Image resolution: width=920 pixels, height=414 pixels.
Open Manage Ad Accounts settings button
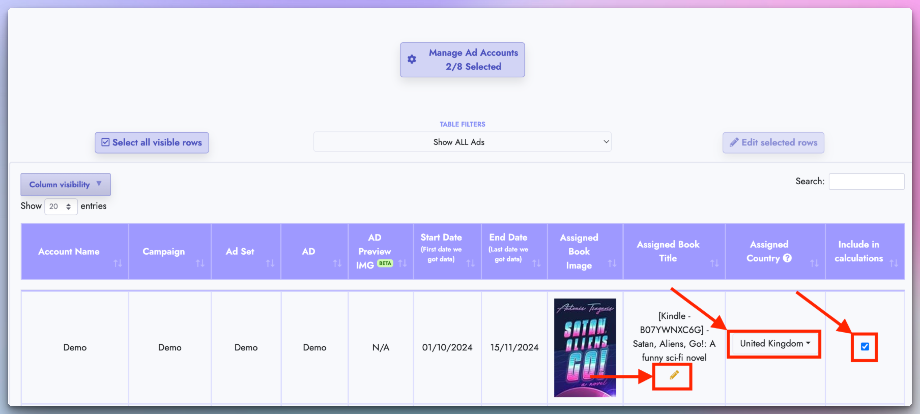[462, 60]
